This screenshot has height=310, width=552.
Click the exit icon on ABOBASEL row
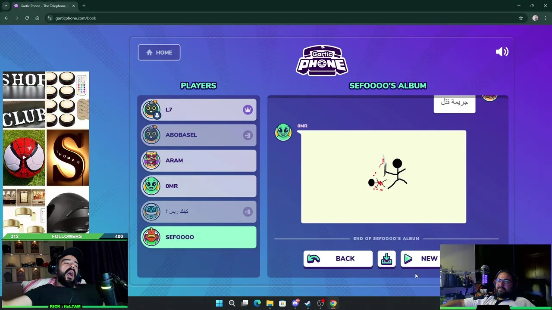[248, 135]
